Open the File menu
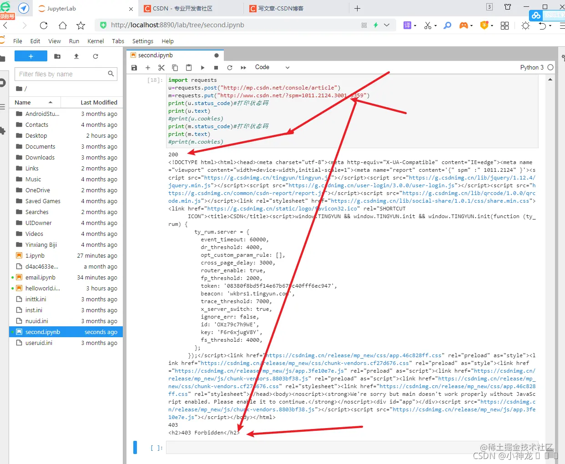Viewport: 565px width, 464px height. [x=18, y=41]
